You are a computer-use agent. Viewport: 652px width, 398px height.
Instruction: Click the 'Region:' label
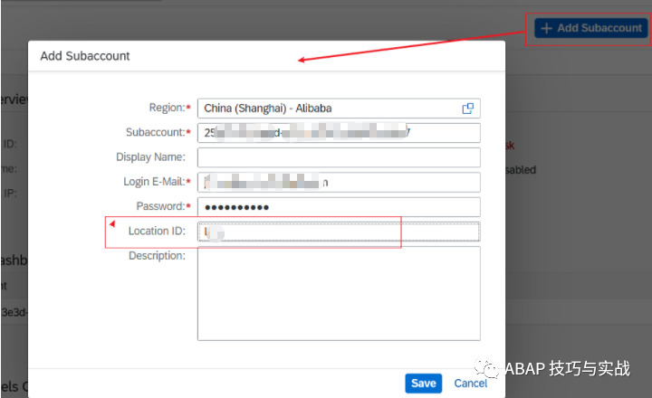[x=168, y=108]
